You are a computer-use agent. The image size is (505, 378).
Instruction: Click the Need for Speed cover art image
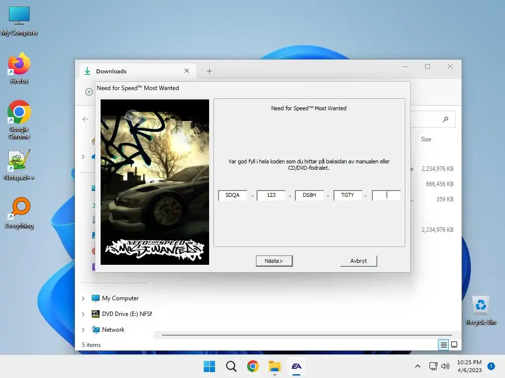click(x=154, y=182)
